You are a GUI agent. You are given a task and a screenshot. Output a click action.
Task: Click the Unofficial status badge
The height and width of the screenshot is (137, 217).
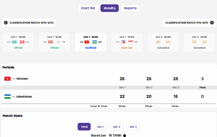pos(91,48)
